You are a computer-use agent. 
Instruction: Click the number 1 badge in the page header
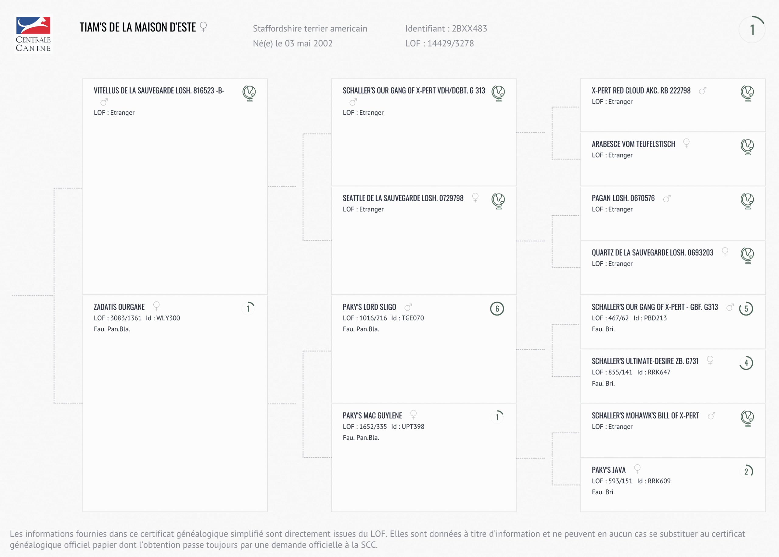coord(752,30)
